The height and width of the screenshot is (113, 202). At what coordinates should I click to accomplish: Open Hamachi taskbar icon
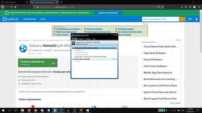coord(55,110)
